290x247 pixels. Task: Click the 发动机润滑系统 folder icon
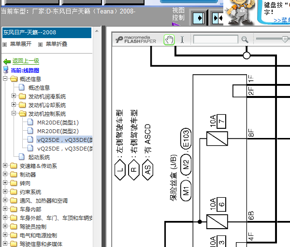[22, 96]
